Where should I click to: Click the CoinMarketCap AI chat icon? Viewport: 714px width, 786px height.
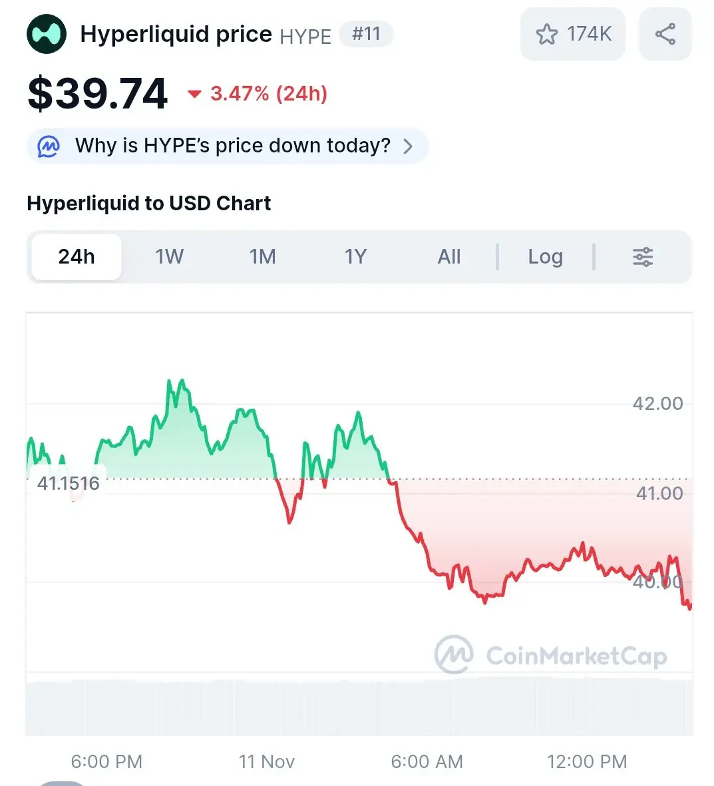49,146
